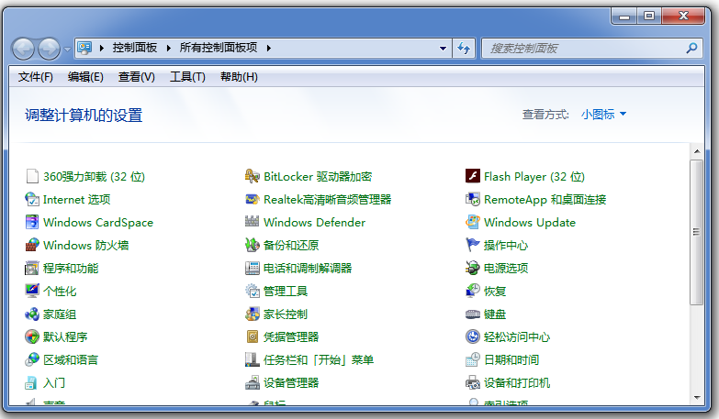This screenshot has height=419, width=719.
Task: Open the recent pages dropdown beside Forward
Action: click(x=67, y=49)
